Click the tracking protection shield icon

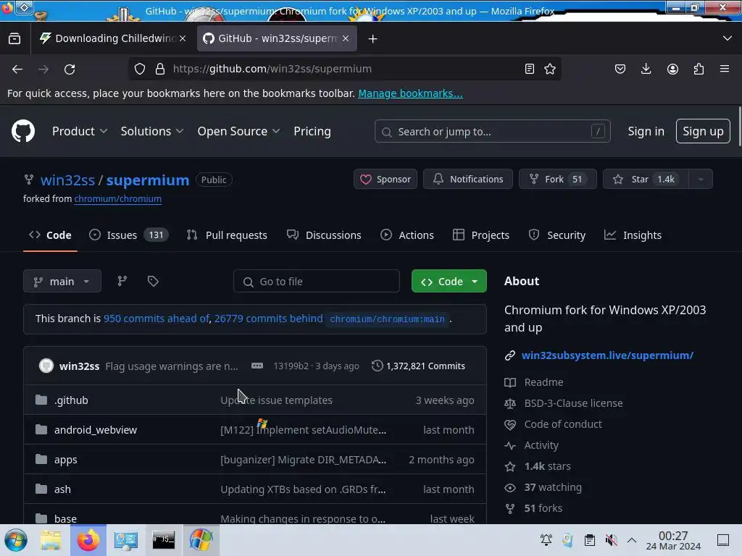[x=140, y=69]
